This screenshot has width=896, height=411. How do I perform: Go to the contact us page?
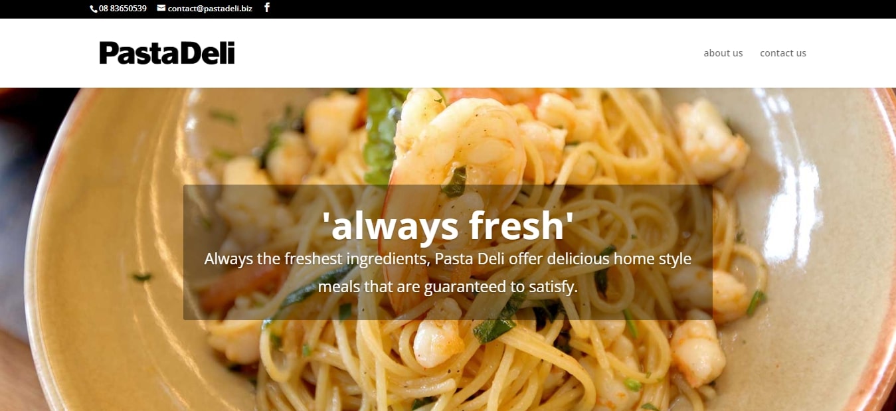783,53
